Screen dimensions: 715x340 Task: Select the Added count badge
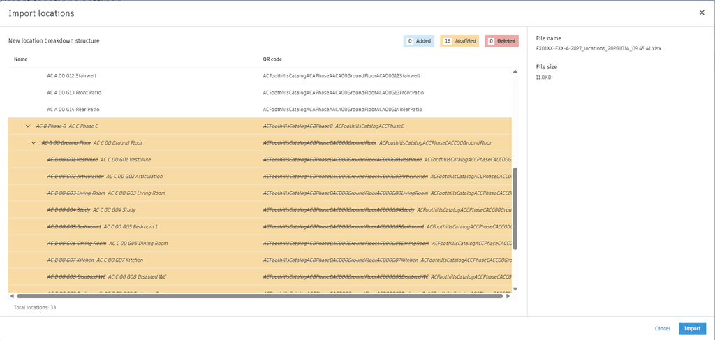(419, 41)
